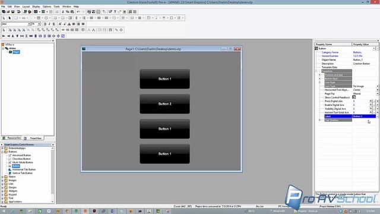Open the Icon Type No Image dropdown
Screen dimensions: 380x214
(x=378, y=86)
